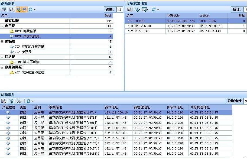Collapse the 应用层 tree group
Screen dimensions: 247x159
pyautogui.click(x=2, y=26)
